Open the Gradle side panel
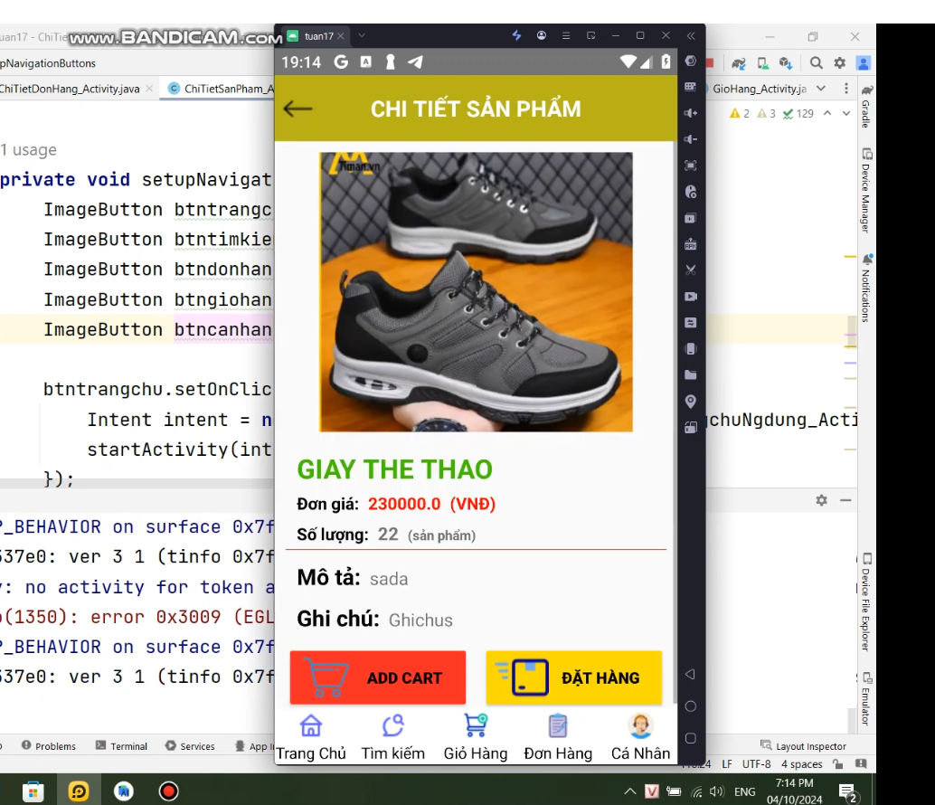Viewport: 935px width, 805px height. (x=866, y=106)
